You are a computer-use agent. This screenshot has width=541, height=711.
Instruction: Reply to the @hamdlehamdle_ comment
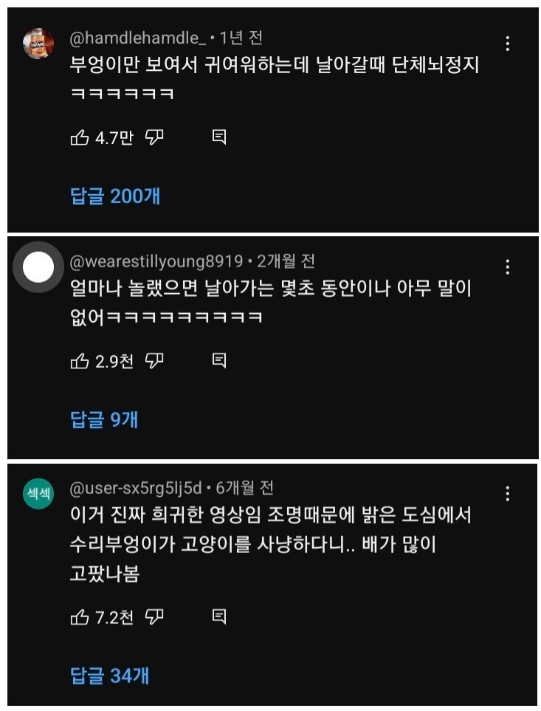(219, 137)
